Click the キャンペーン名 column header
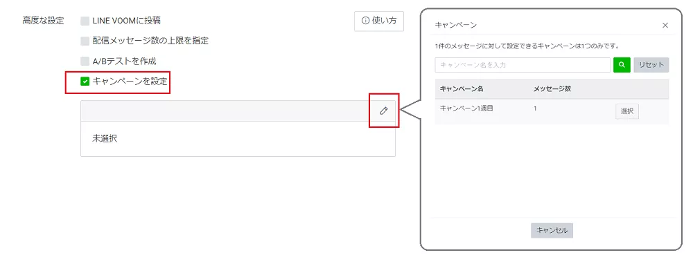Screen dimensions: 693x266 pos(462,89)
